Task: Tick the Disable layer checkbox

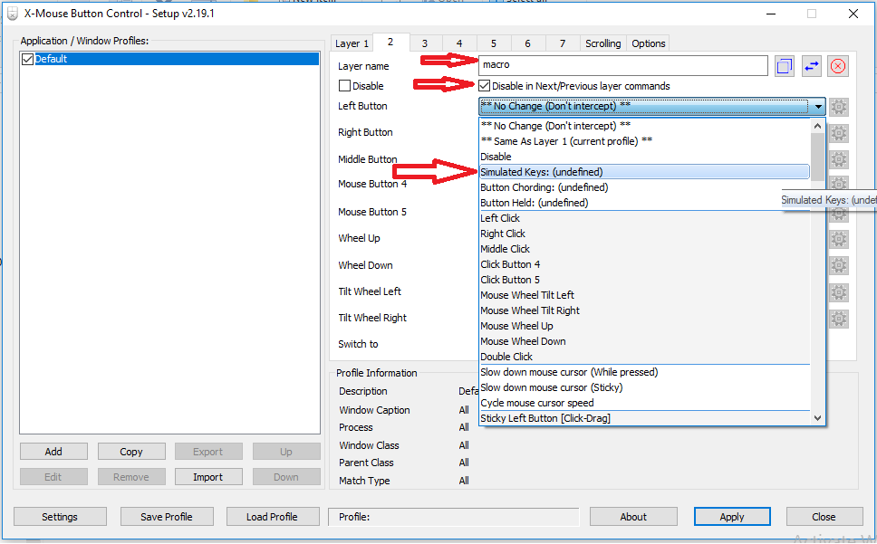Action: coord(344,86)
